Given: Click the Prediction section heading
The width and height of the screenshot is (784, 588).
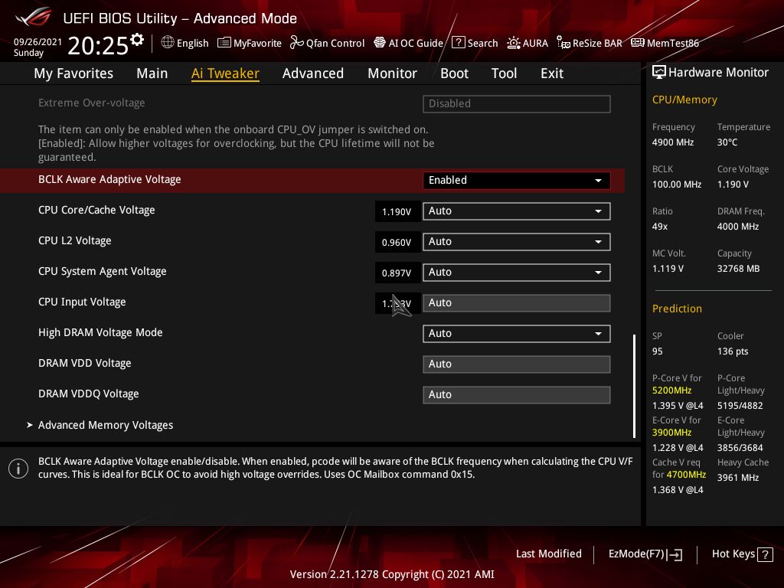Looking at the screenshot, I should (x=677, y=309).
